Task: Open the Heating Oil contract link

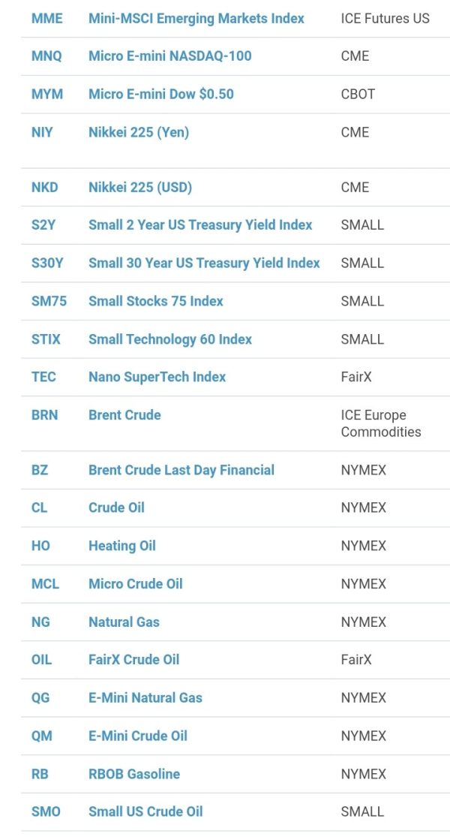Action: pos(122,546)
